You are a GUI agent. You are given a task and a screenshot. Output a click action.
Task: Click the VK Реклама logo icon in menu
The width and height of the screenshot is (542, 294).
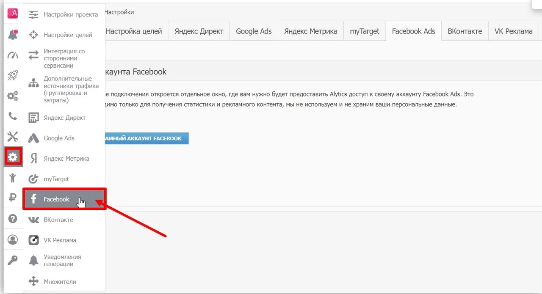[33, 240]
